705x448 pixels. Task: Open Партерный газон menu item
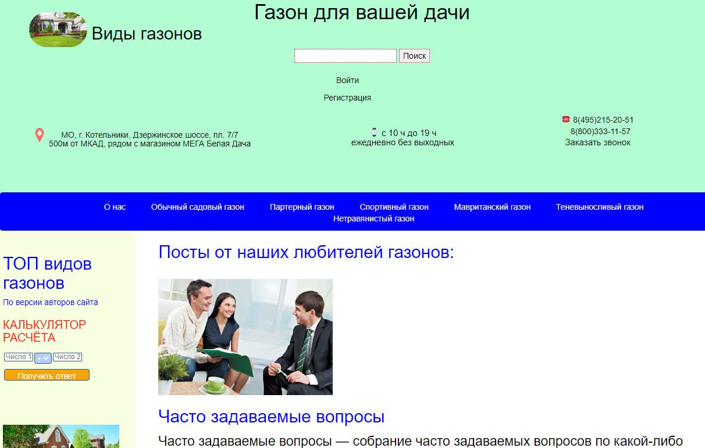point(302,207)
